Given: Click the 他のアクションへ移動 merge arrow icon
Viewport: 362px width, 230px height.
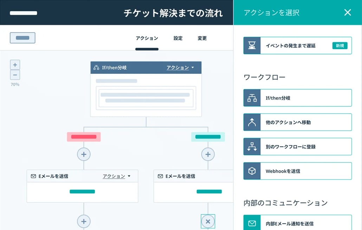Looking at the screenshot, I should [252, 122].
